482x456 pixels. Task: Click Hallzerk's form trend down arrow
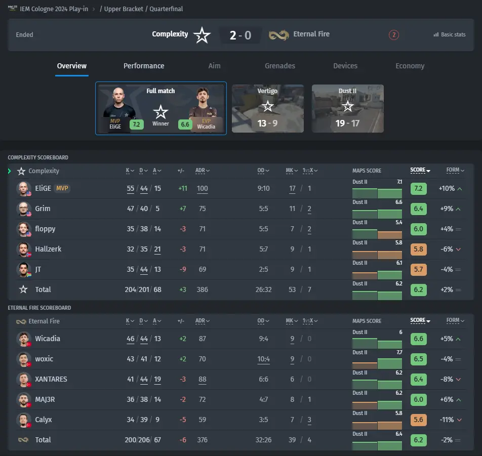458,249
